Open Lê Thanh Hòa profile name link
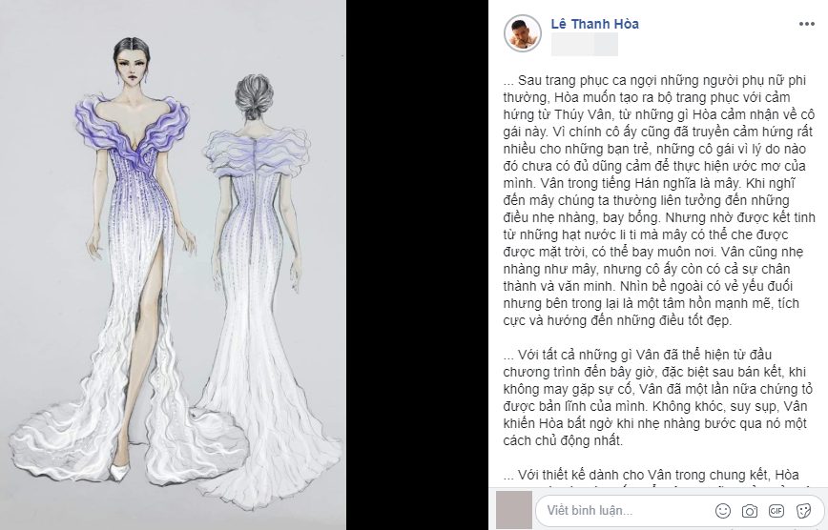 tap(594, 24)
